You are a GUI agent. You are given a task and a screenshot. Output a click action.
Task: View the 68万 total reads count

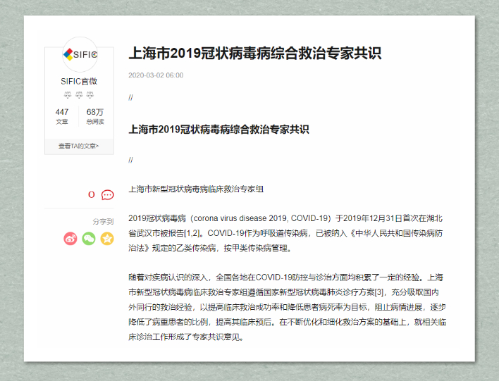(95, 115)
